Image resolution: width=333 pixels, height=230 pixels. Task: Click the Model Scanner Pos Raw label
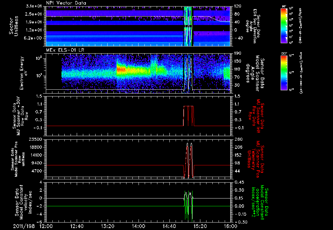(18, 159)
